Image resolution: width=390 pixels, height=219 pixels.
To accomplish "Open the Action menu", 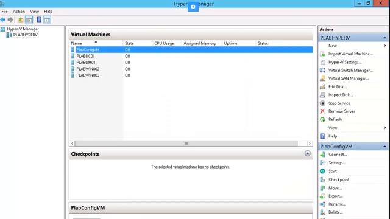I will 19,12.
